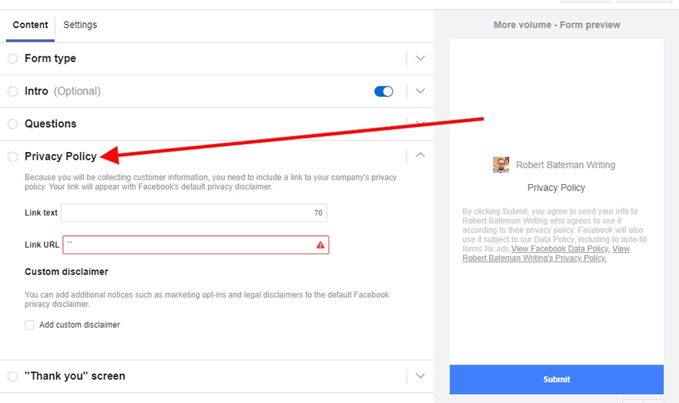Image resolution: width=679 pixels, height=403 pixels.
Task: Click the Privacy Policy section heading
Action: (60, 156)
